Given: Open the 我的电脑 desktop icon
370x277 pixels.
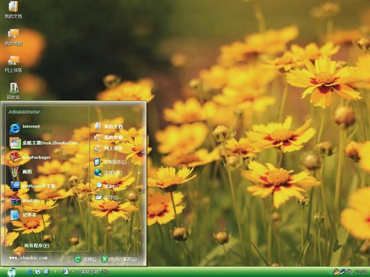Looking at the screenshot, I should coord(13,37).
